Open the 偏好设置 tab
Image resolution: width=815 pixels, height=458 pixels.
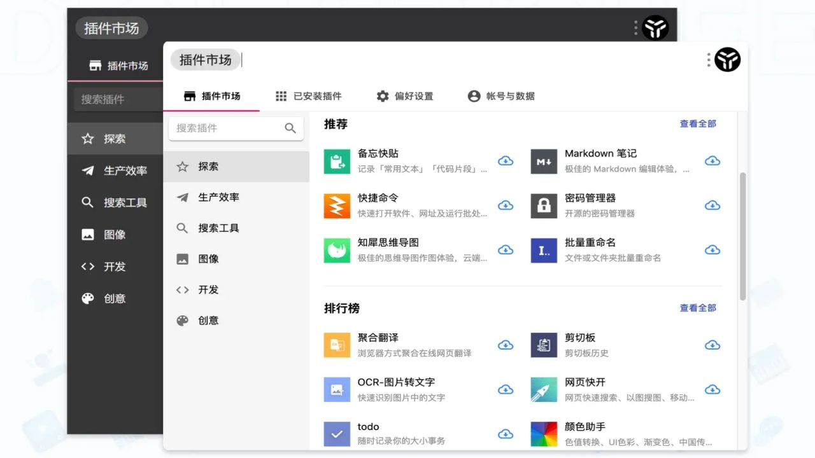405,96
